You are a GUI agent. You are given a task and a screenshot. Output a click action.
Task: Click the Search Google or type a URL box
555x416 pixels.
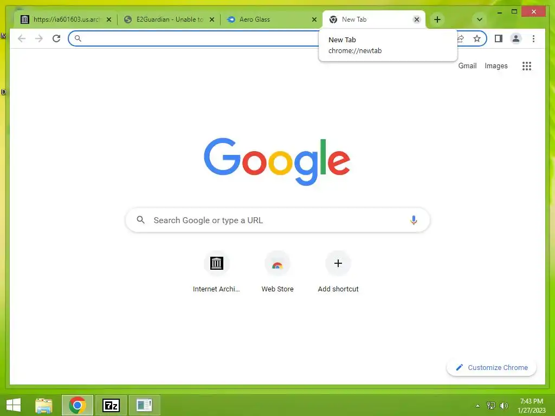click(x=277, y=220)
